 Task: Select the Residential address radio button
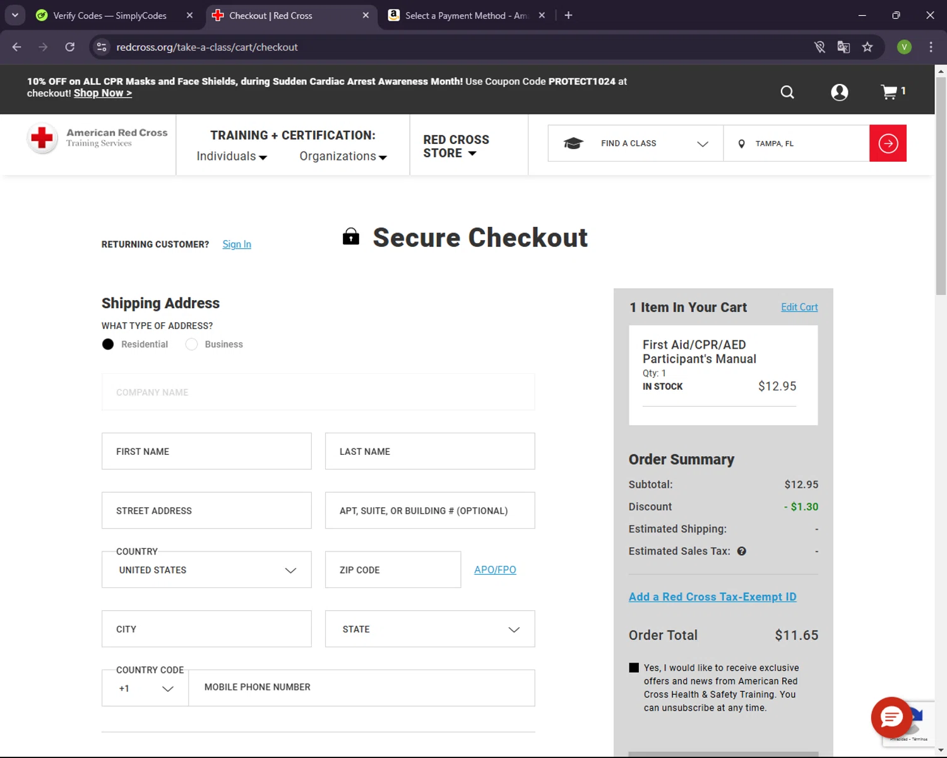[108, 344]
